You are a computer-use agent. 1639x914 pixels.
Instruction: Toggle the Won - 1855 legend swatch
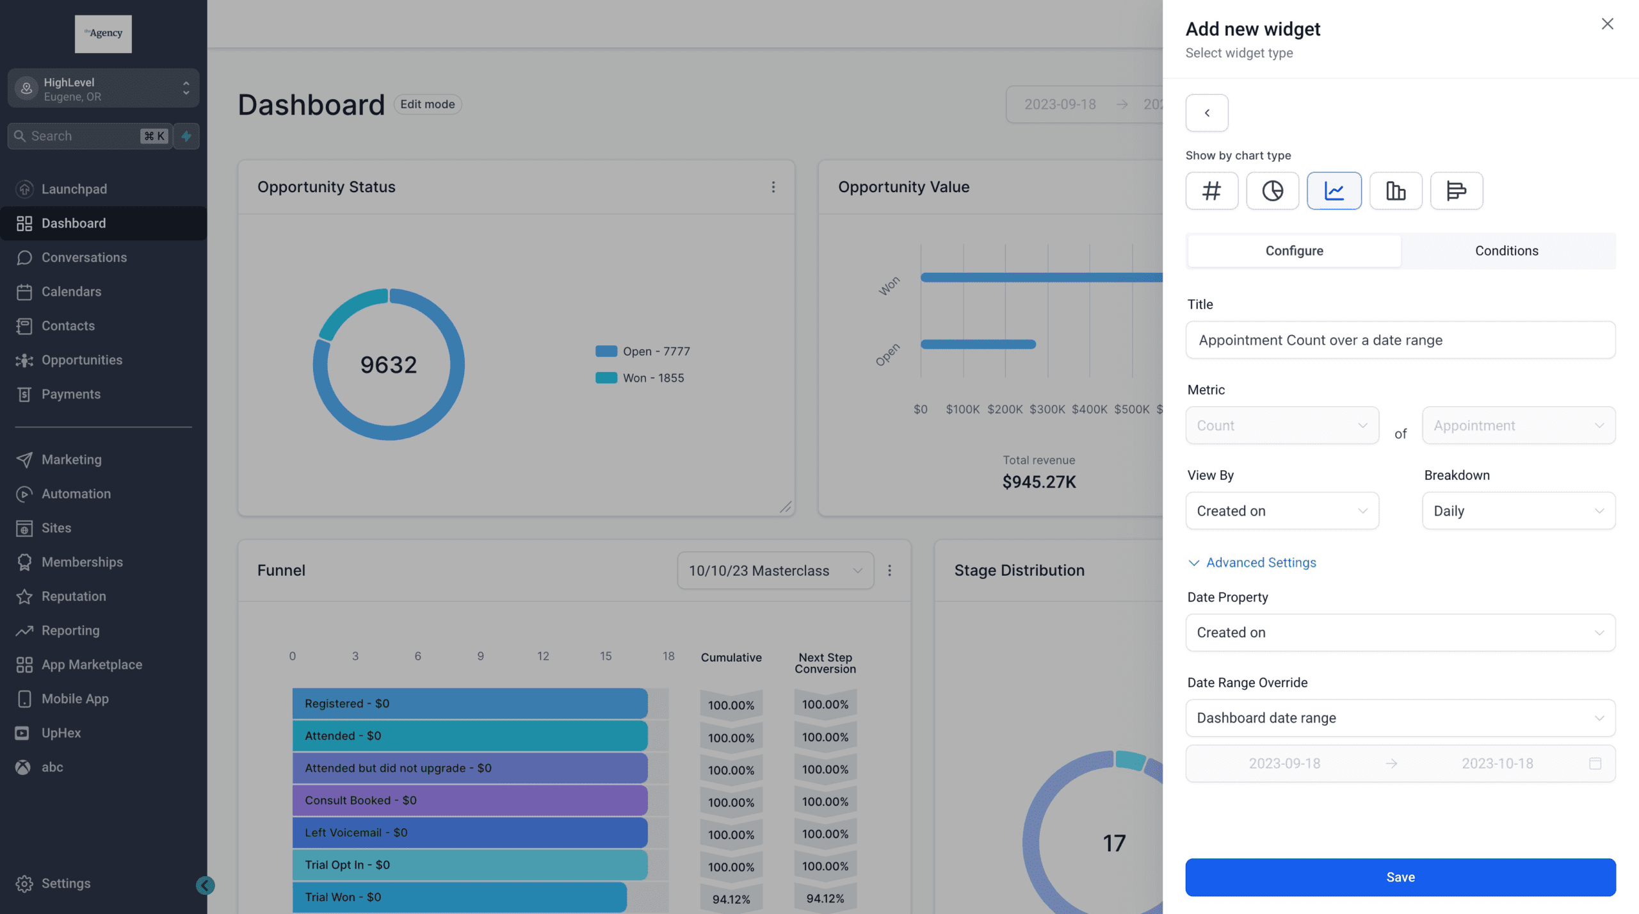(x=606, y=378)
